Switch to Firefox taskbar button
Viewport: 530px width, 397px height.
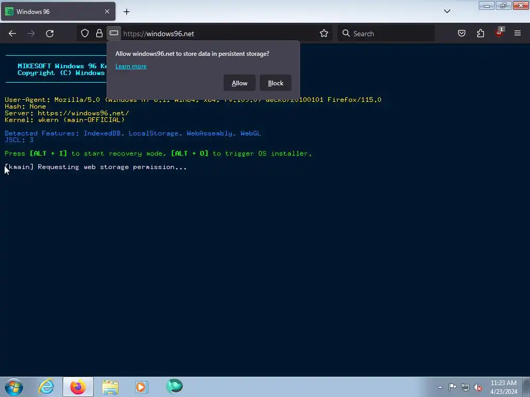[x=78, y=387]
